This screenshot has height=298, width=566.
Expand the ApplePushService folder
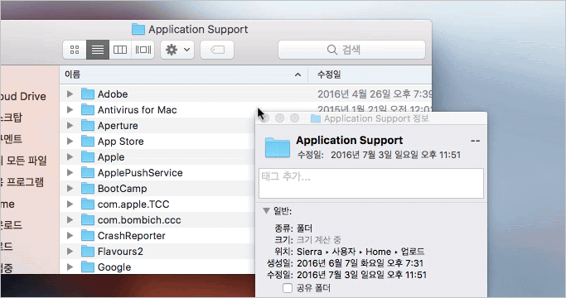[70, 173]
